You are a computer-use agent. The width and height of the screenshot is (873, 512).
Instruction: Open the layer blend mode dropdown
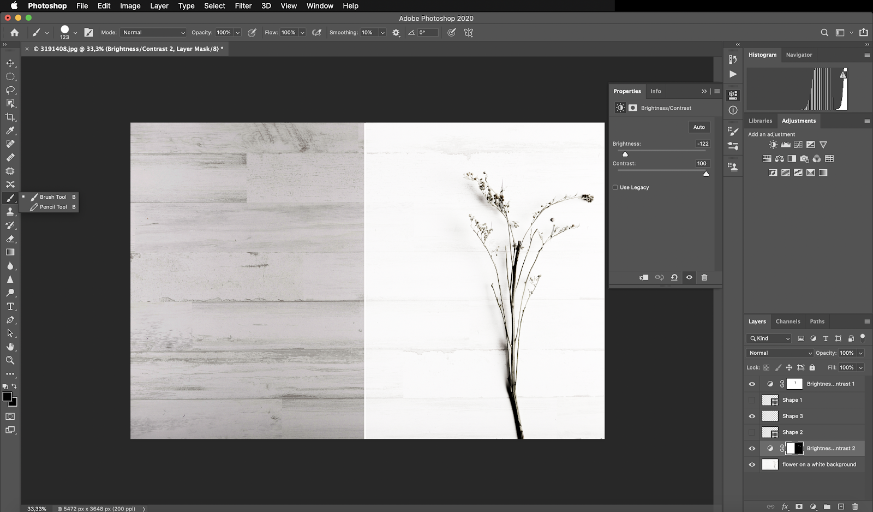(780, 353)
